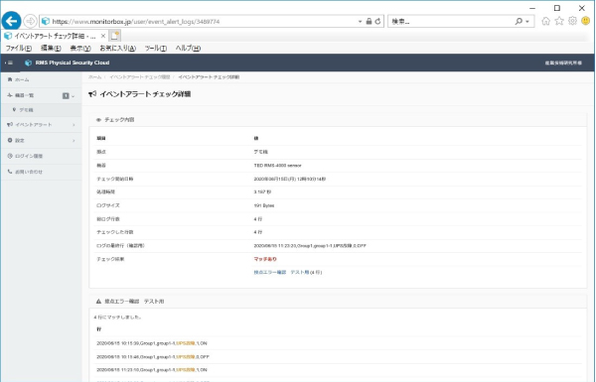Image resolution: width=596 pixels, height=382 pixels.
Task: Open ホーム in the sidebar
Action: tap(41, 79)
